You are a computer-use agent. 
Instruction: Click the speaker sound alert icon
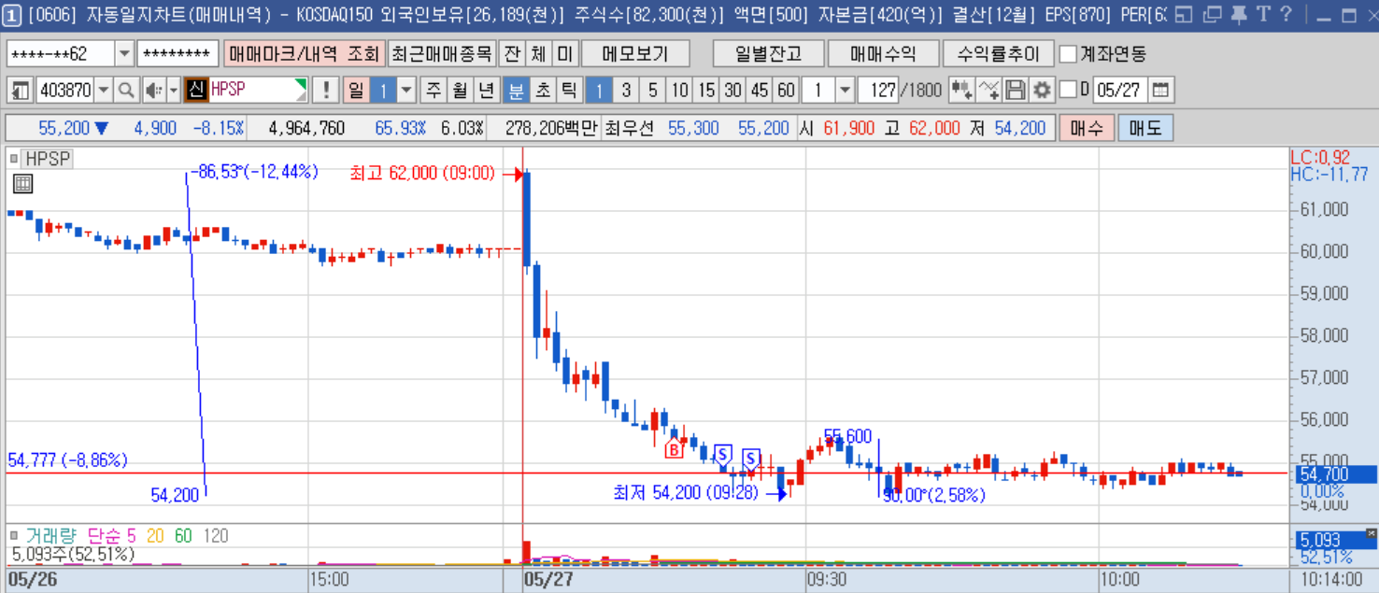point(153,91)
